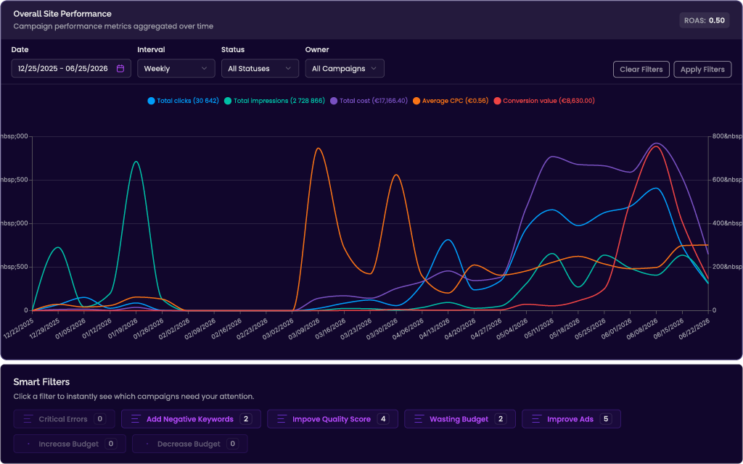This screenshot has width=743, height=464.
Task: Toggle Total impressions series in legend
Action: (x=274, y=101)
